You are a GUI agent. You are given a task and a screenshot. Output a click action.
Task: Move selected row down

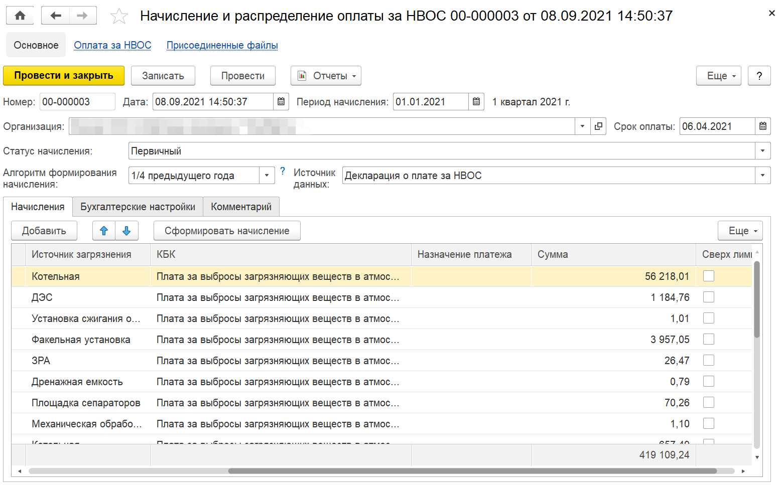126,231
